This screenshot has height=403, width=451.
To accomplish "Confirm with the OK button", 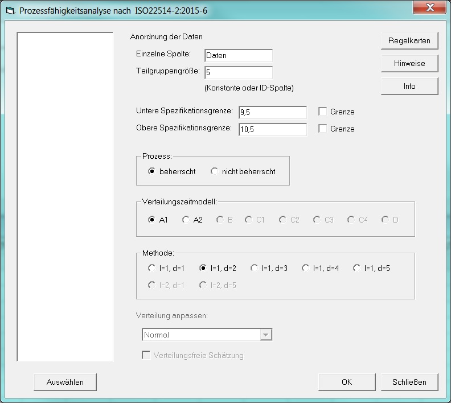I will pos(347,382).
